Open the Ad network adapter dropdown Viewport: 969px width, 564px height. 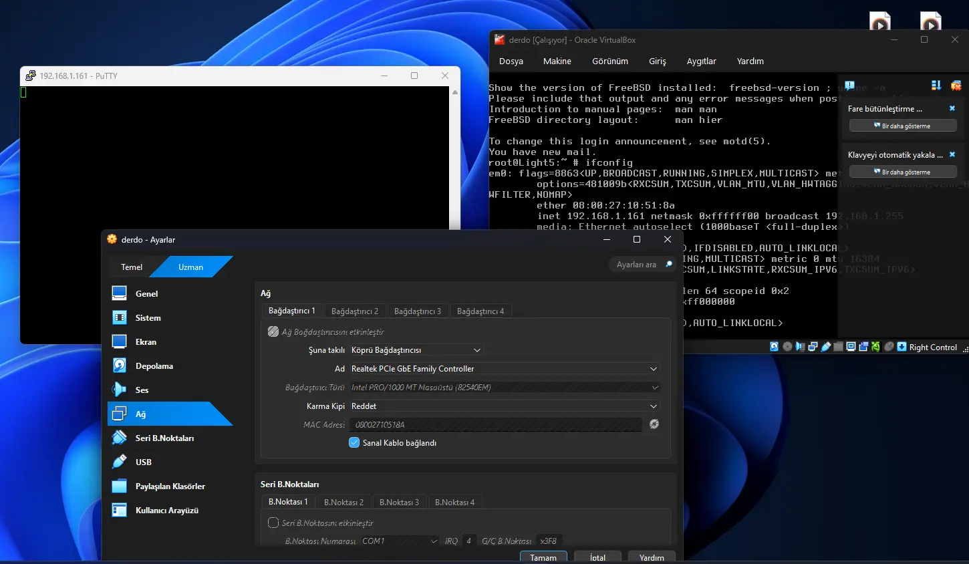click(505, 369)
